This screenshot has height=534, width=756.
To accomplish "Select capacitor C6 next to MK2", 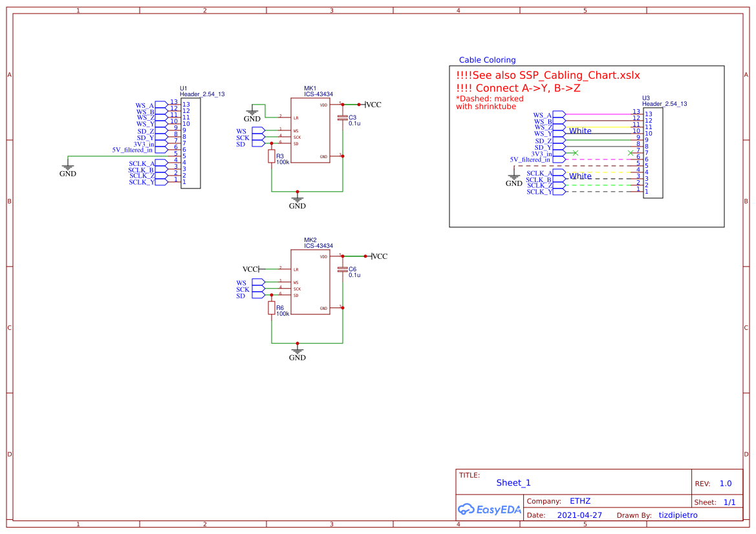I will (x=344, y=270).
